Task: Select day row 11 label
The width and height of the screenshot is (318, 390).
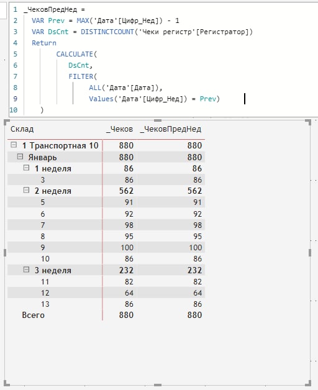Action: [x=45, y=282]
